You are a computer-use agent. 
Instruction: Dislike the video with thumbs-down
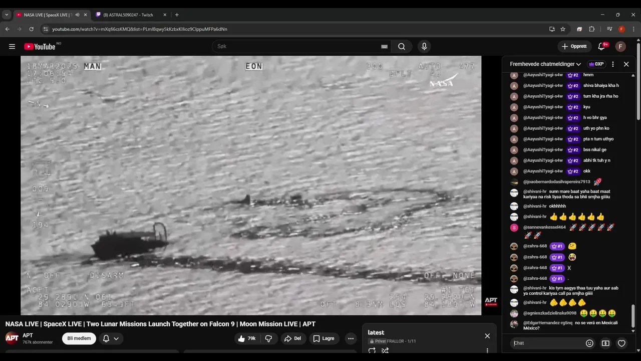tap(268, 338)
